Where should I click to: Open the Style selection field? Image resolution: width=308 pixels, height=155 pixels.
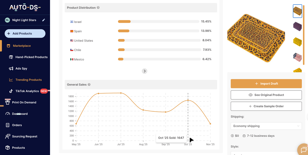click(266, 154)
